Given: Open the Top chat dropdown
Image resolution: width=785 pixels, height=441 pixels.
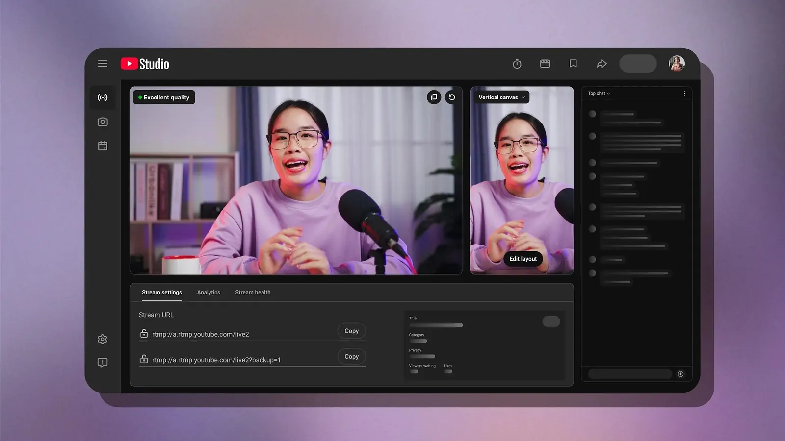Looking at the screenshot, I should point(599,93).
